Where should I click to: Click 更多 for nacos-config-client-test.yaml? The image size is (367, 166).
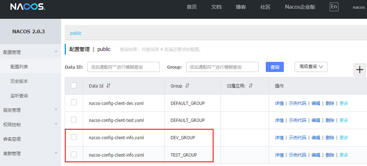point(344,120)
